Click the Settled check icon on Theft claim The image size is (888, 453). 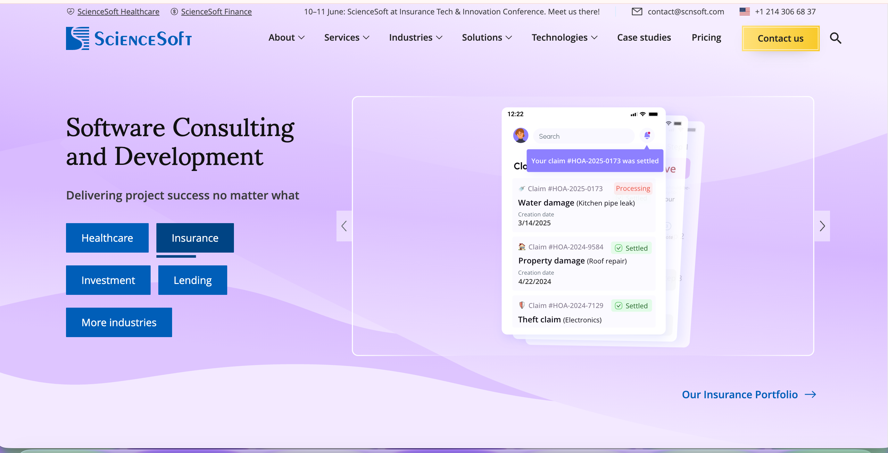pyautogui.click(x=619, y=306)
